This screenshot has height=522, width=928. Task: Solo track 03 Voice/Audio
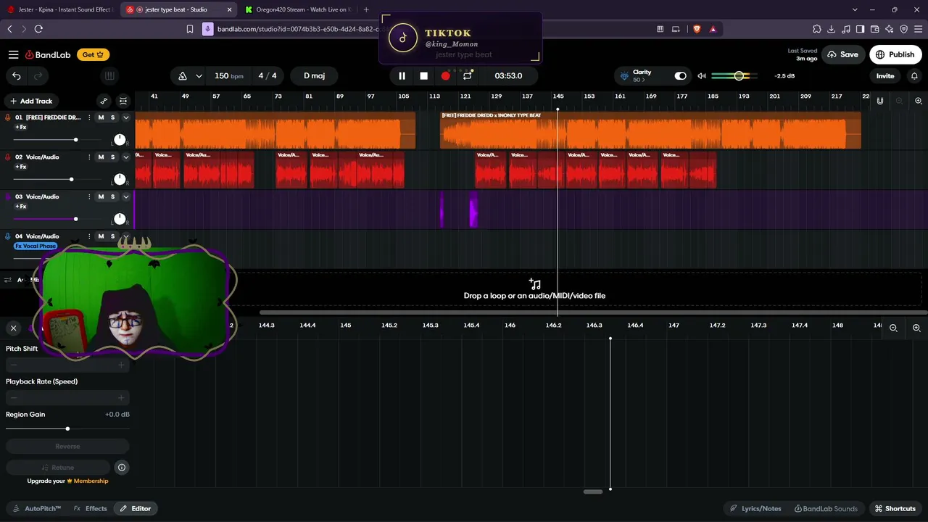pos(112,197)
